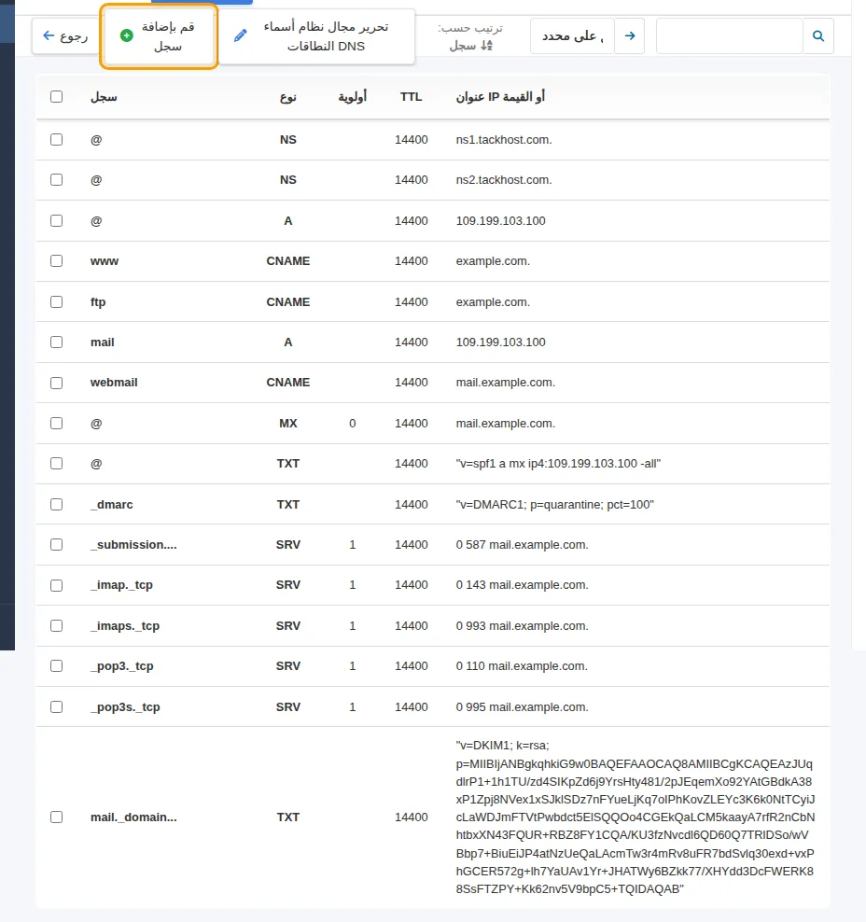866x922 pixels.
Task: Open تحرير مجال نظام أسماء النطاقات DNS editor
Action: coord(315,36)
